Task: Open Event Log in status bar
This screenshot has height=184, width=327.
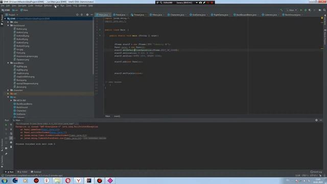Action: tap(316, 172)
